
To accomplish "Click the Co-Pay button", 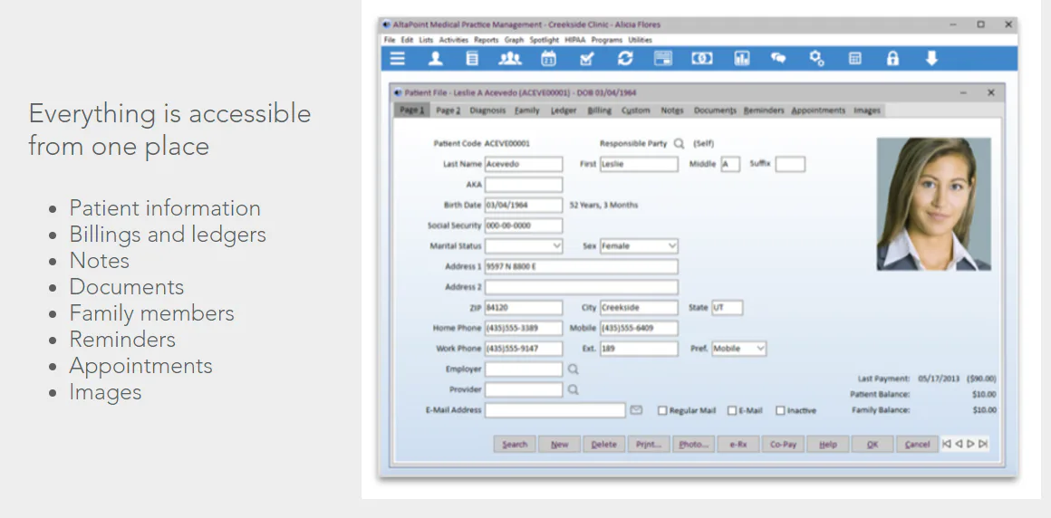I will click(783, 445).
